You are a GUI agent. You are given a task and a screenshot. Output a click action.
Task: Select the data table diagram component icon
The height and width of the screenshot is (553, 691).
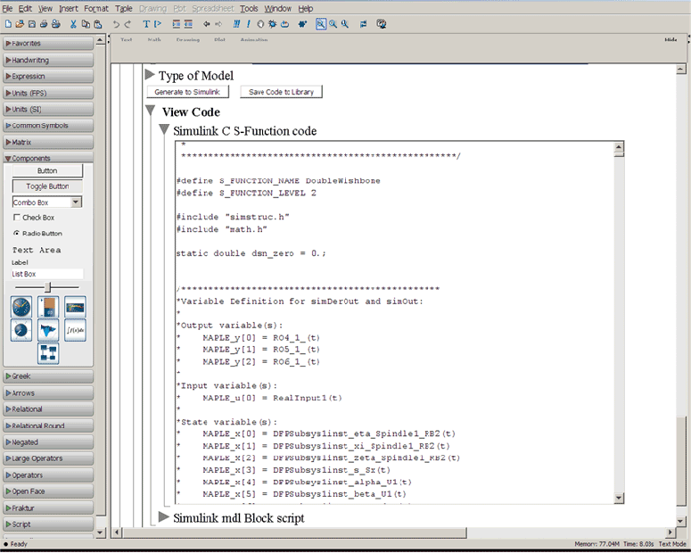pos(48,354)
